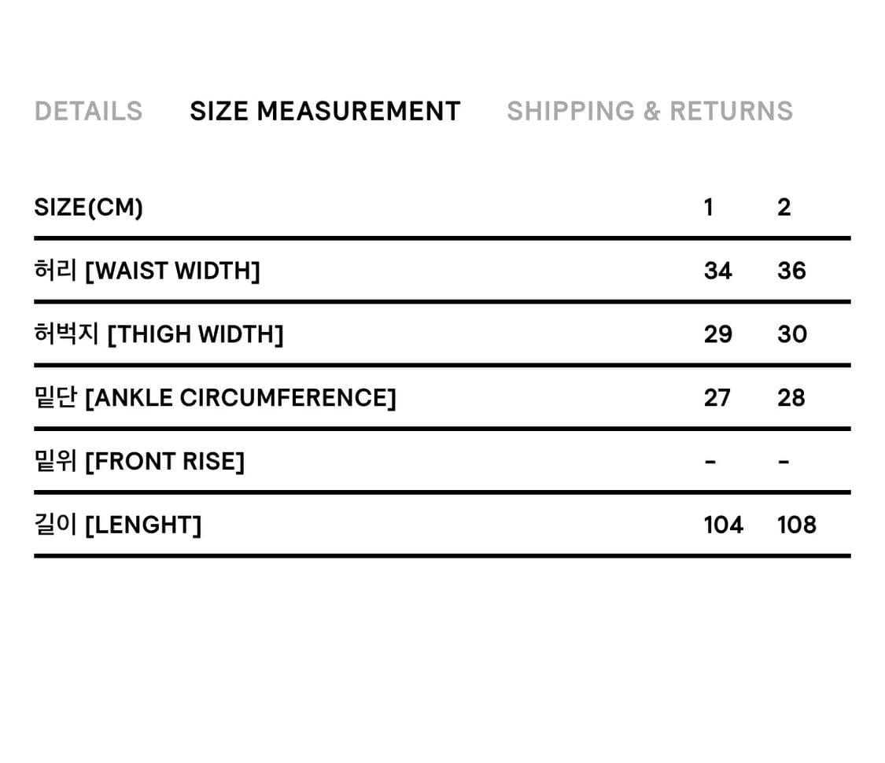This screenshot has height=763, width=885.
Task: Click thigh width value 29
Action: (x=717, y=334)
